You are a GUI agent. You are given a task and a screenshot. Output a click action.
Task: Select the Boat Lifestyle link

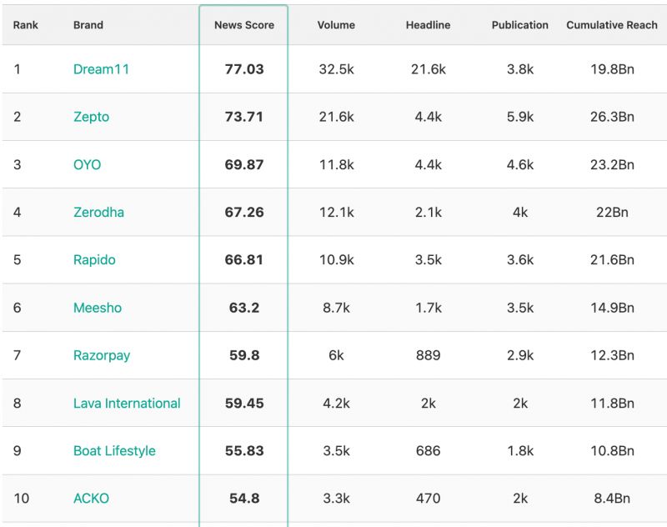coord(114,450)
